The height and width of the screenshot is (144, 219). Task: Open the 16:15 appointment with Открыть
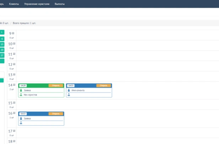tap(56, 114)
